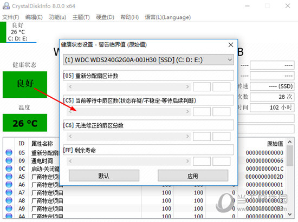Close the health status settings dialog
The height and width of the screenshot is (222, 298).
231,45
